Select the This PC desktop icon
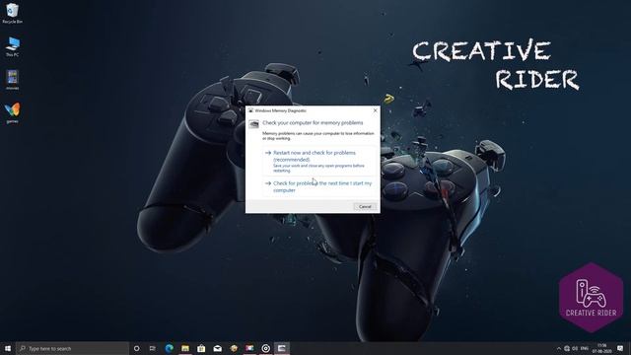 point(12,46)
